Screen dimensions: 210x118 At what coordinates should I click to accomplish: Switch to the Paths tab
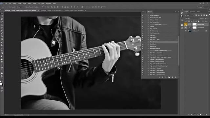click(198, 12)
